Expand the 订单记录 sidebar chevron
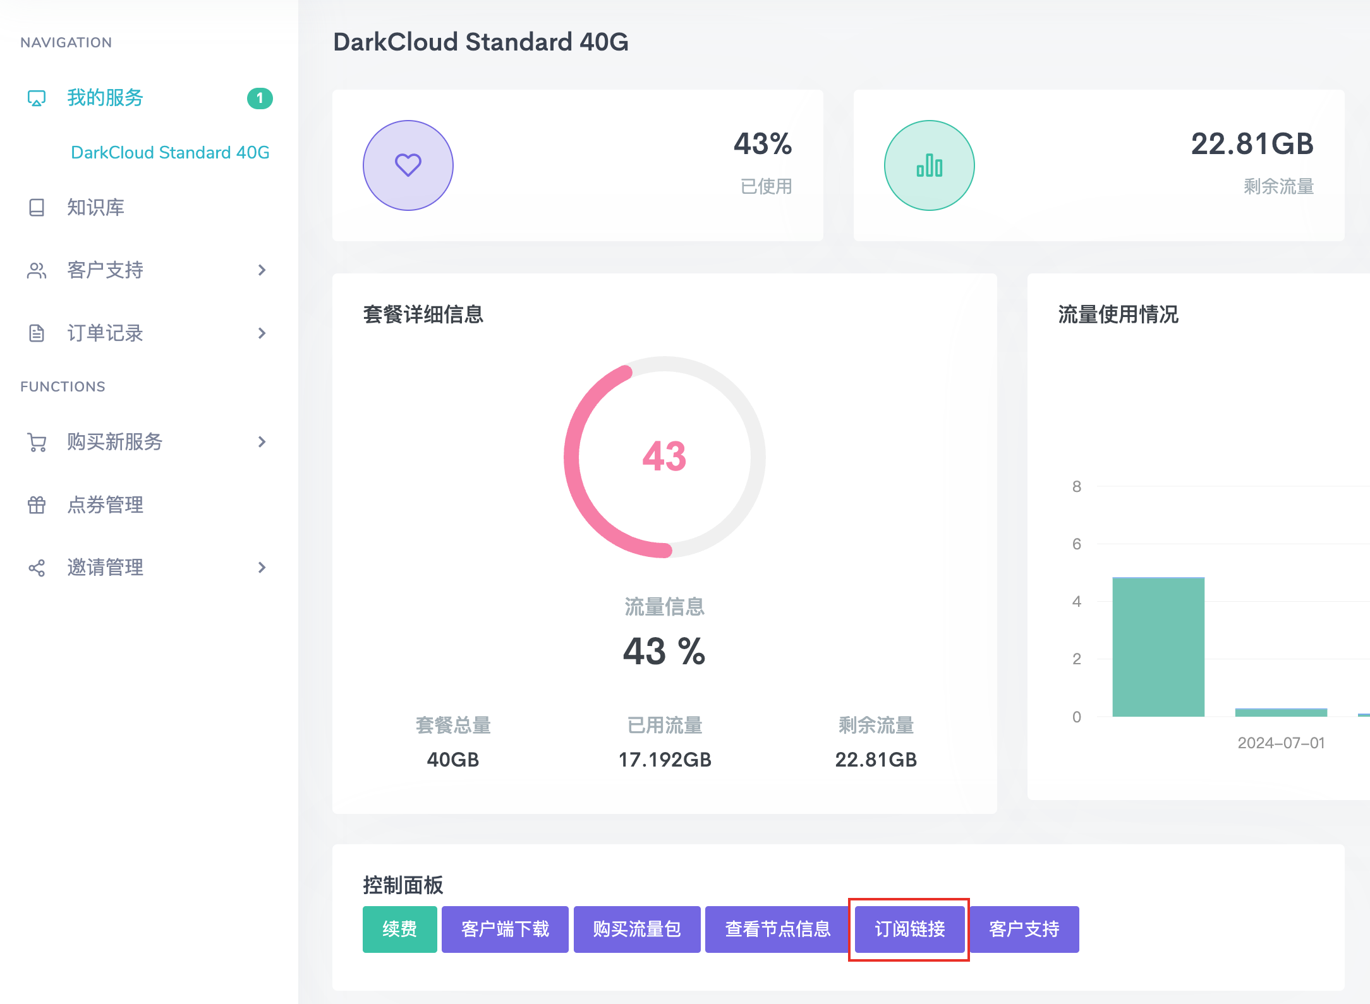Viewport: 1370px width, 1004px height. (x=262, y=333)
